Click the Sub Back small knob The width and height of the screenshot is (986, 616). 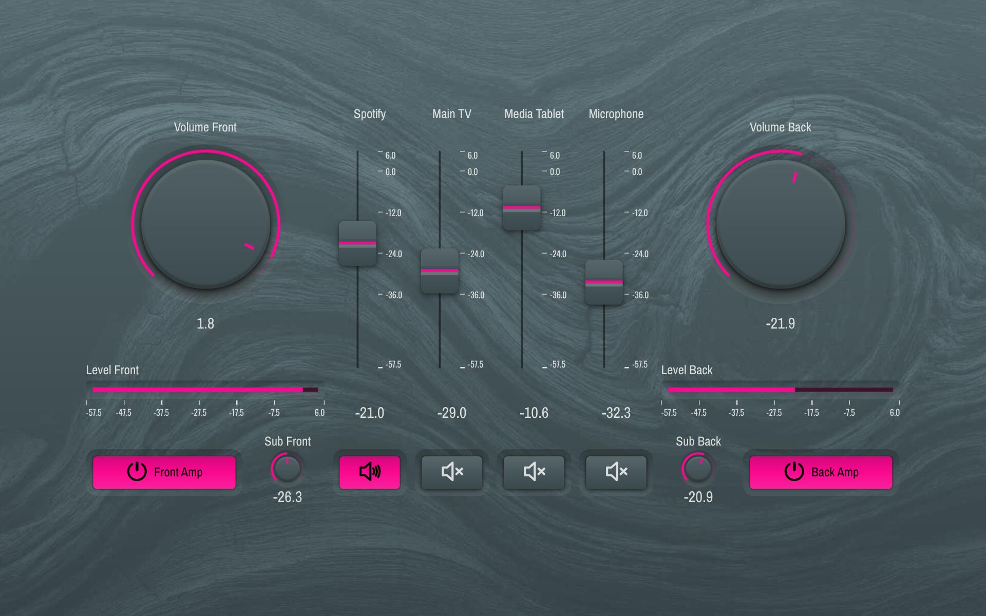click(698, 469)
